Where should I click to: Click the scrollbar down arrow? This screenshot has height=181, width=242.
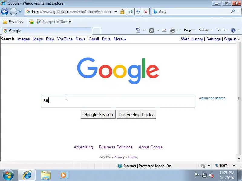pyautogui.click(x=239, y=159)
